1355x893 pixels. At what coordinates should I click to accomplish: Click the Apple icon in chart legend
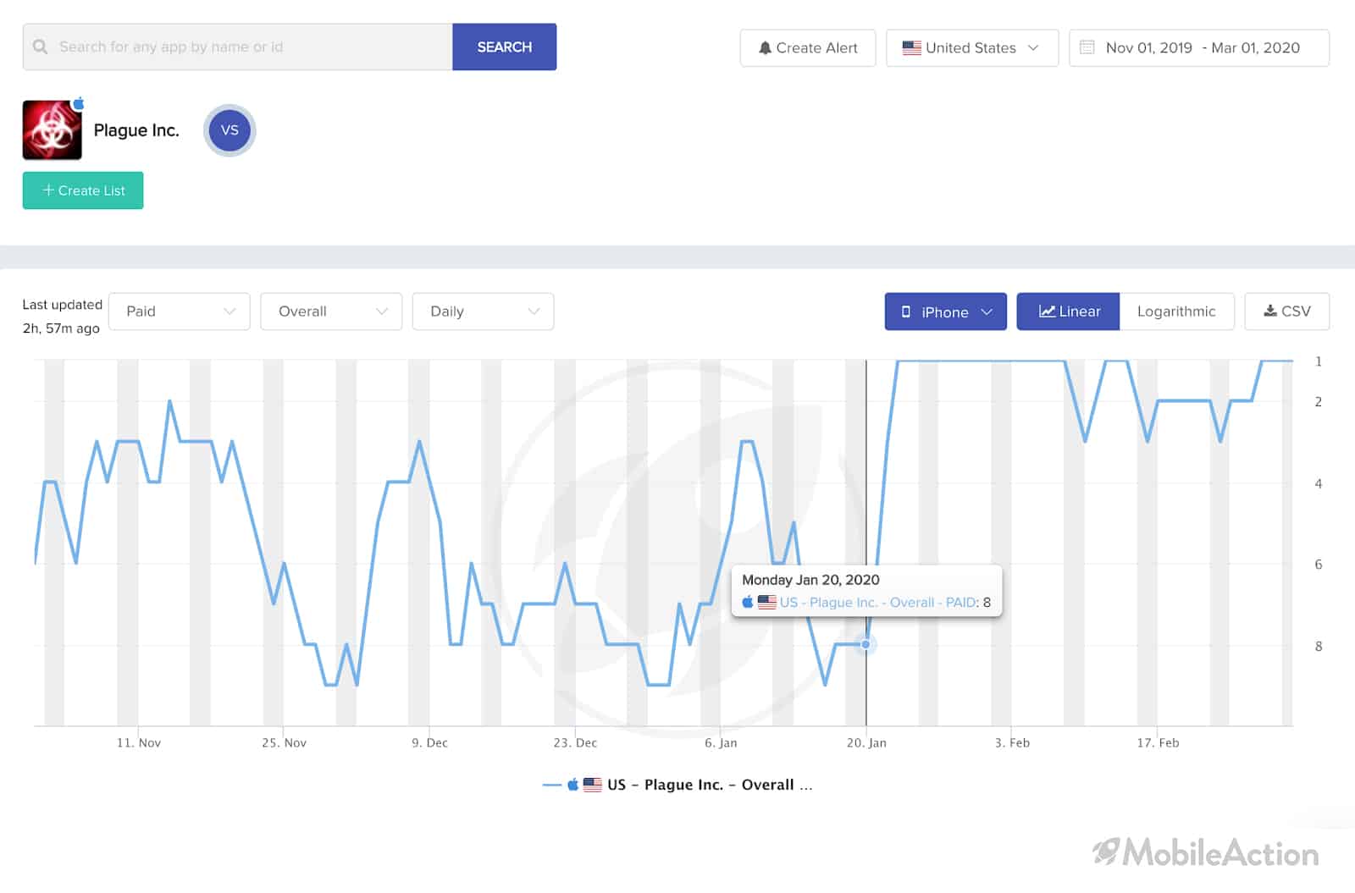tap(573, 785)
